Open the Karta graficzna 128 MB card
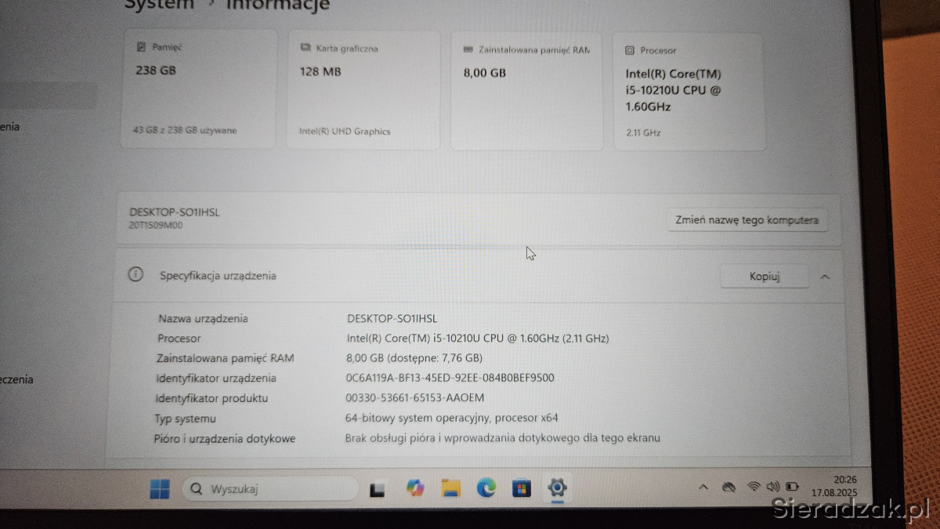The image size is (940, 529). (363, 90)
